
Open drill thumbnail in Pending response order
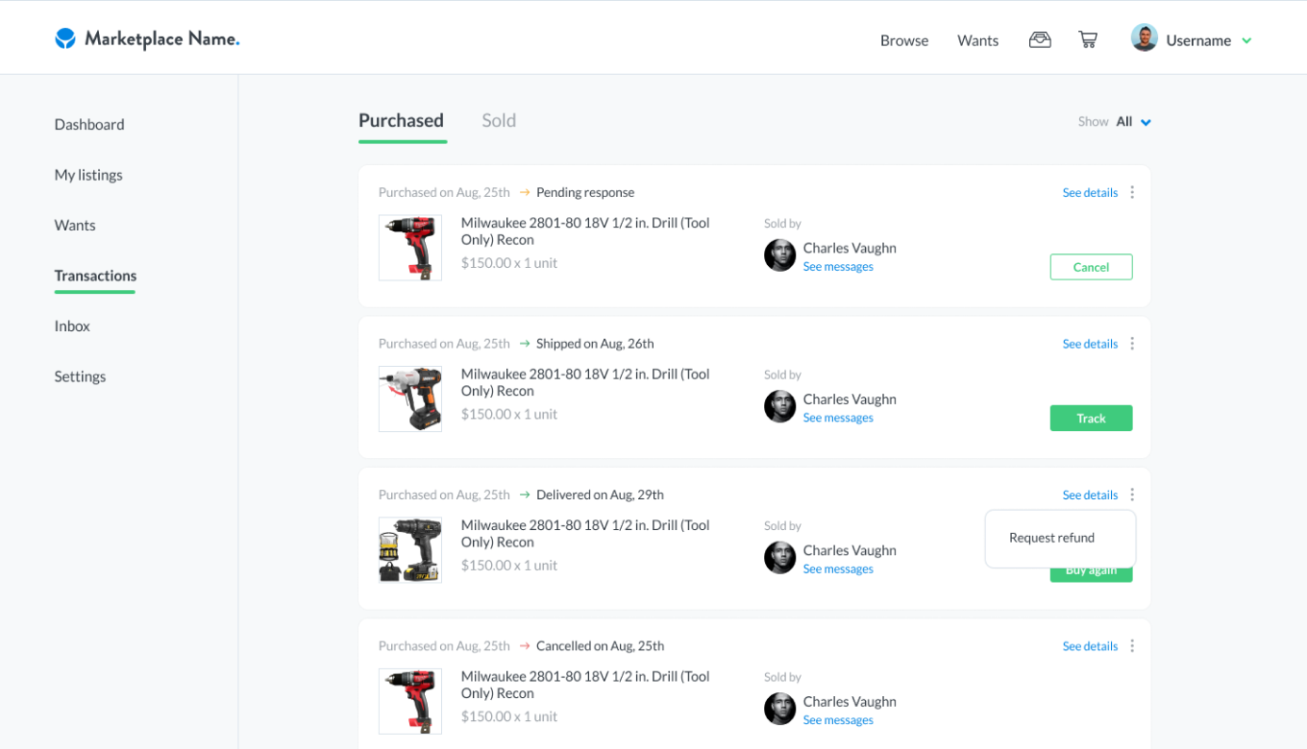pyautogui.click(x=410, y=248)
